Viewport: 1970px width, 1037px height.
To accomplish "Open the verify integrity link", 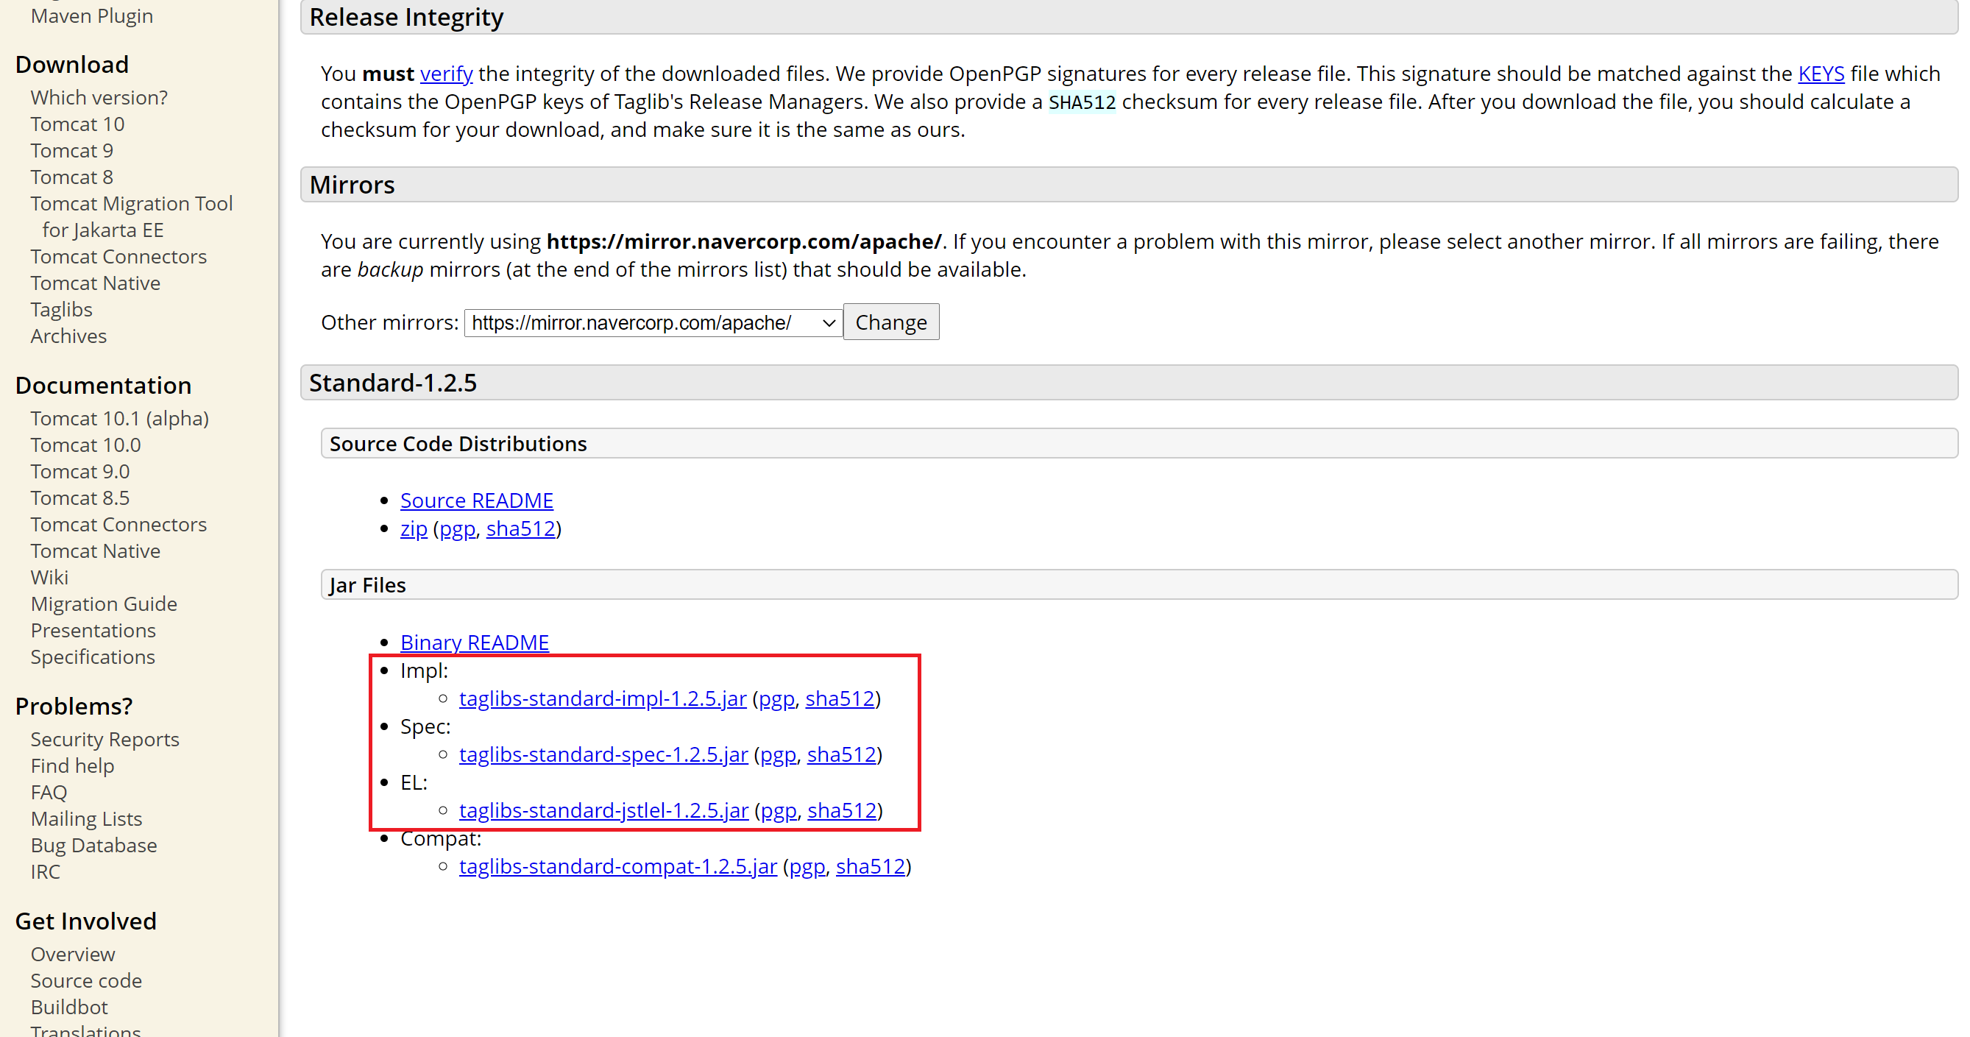I will (446, 74).
